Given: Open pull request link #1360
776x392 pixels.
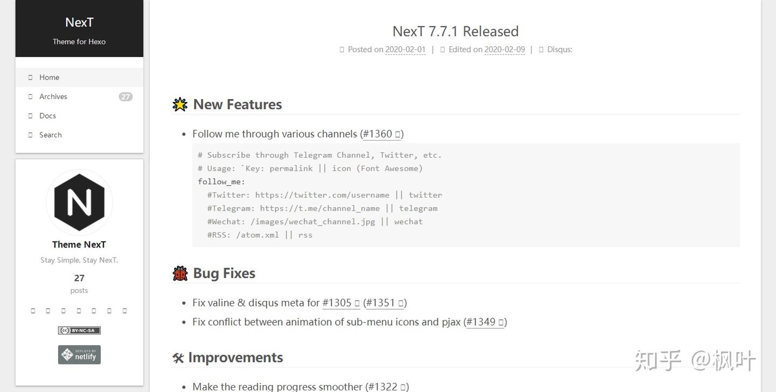Looking at the screenshot, I should 381,134.
